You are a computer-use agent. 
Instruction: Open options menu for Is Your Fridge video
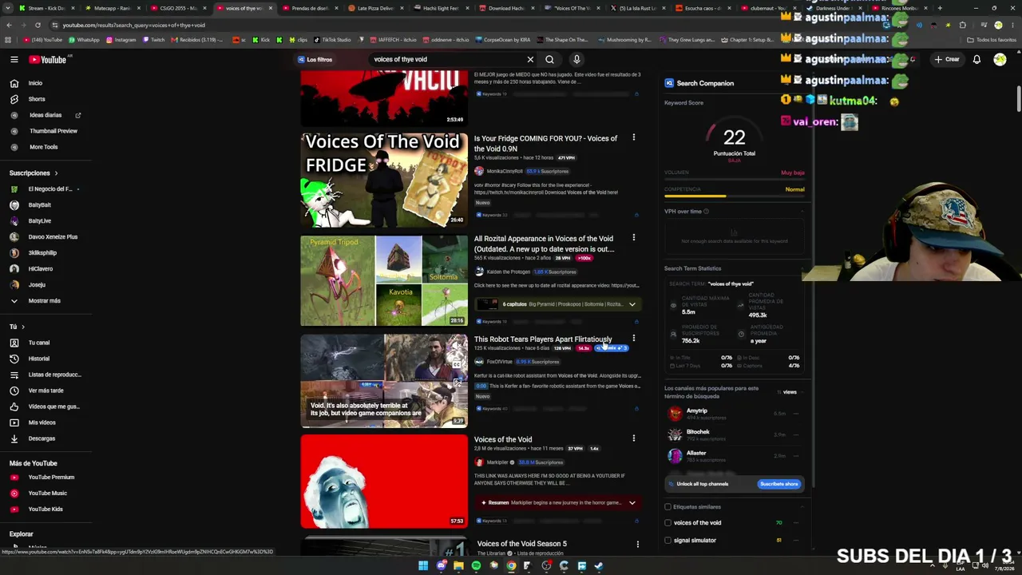(x=634, y=137)
